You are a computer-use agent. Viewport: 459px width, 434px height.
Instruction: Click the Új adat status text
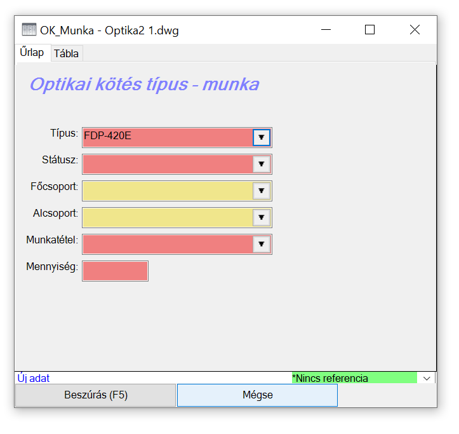[34, 378]
